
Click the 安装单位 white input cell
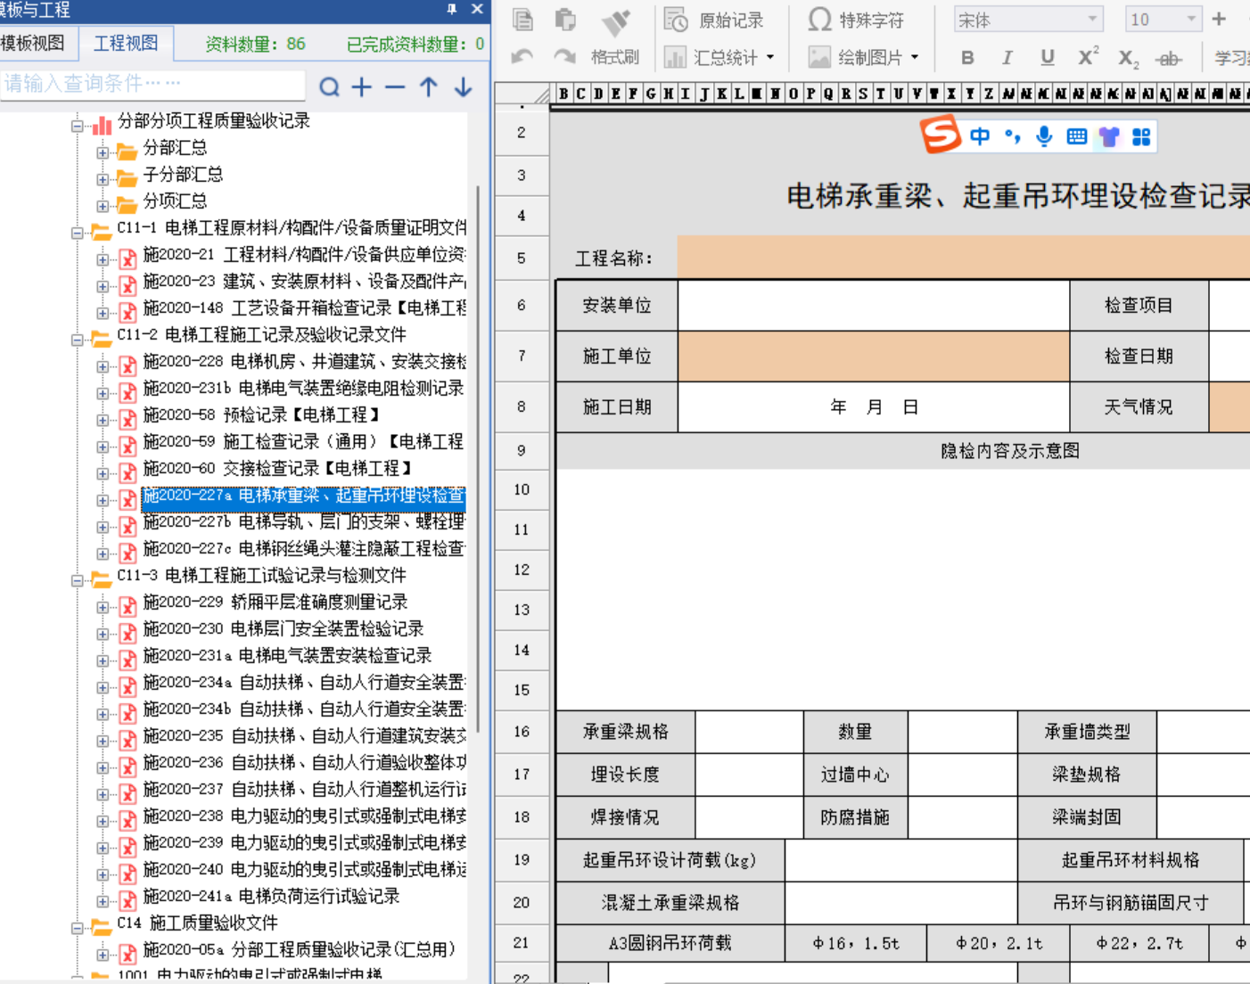(874, 306)
